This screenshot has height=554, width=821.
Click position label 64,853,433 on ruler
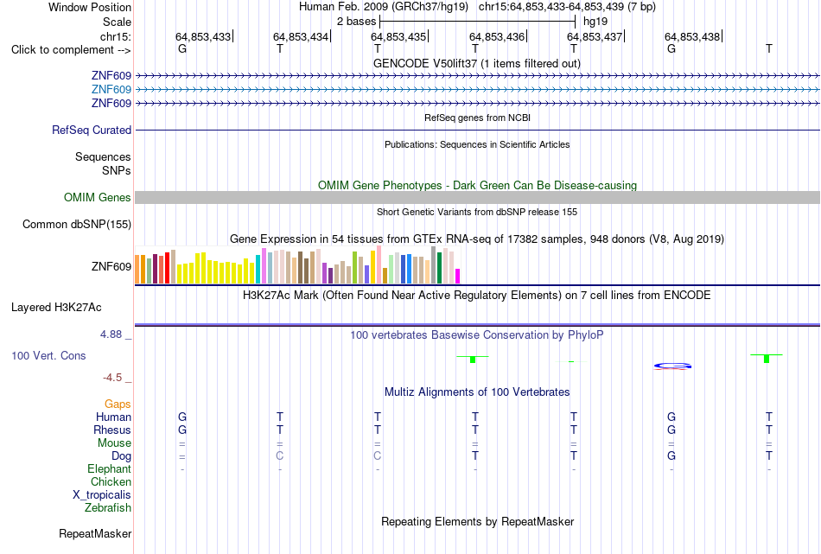point(202,36)
